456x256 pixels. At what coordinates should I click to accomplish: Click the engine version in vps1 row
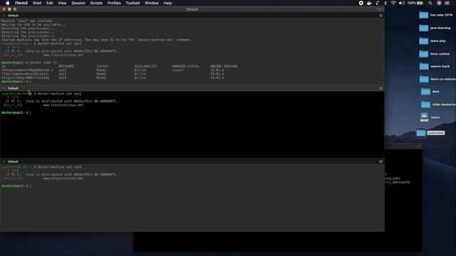[x=217, y=70]
